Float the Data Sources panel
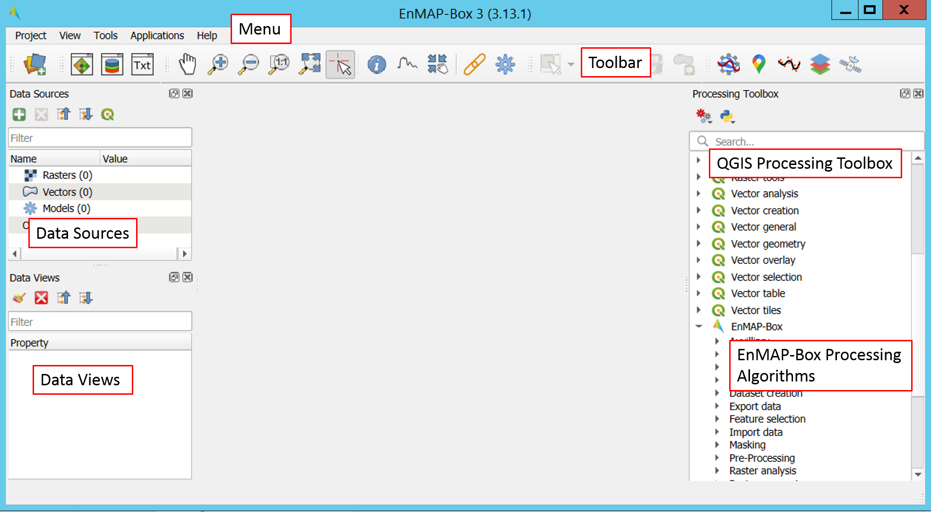The width and height of the screenshot is (931, 512). 174,94
